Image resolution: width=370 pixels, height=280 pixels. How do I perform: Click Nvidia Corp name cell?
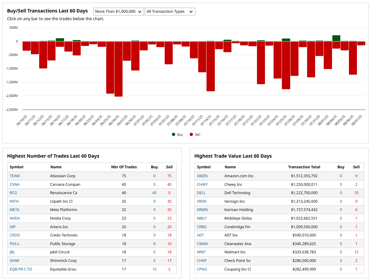[x=60, y=218]
